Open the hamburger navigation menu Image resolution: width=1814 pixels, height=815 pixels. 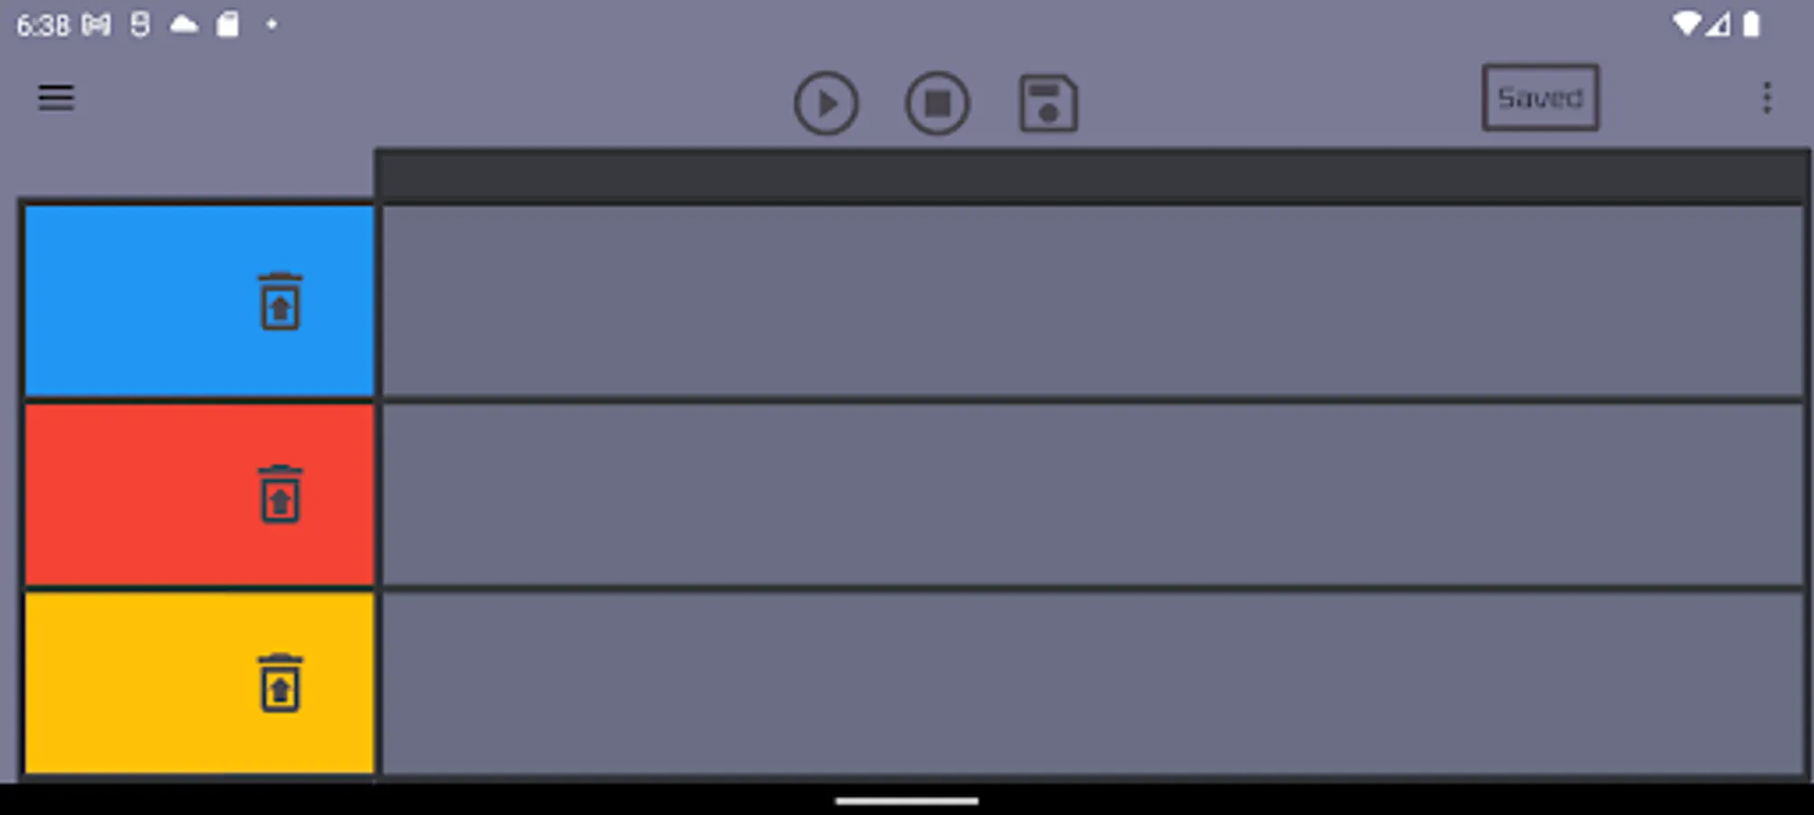pos(55,98)
